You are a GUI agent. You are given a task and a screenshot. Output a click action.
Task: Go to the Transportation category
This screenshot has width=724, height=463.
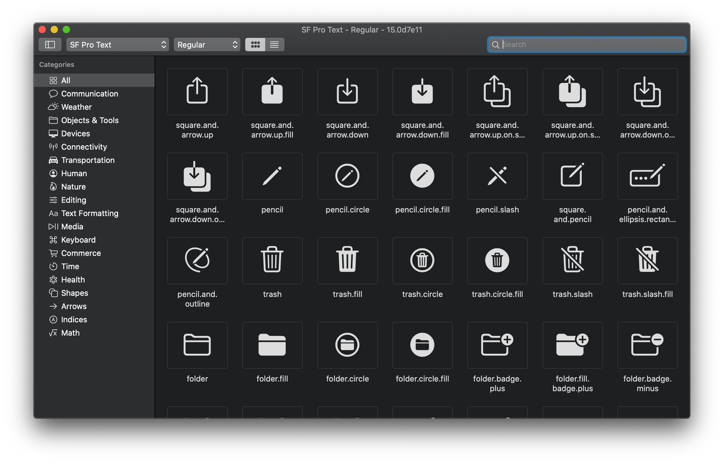[94, 160]
